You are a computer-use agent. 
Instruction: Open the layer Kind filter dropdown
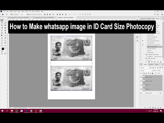click(x=145, y=68)
